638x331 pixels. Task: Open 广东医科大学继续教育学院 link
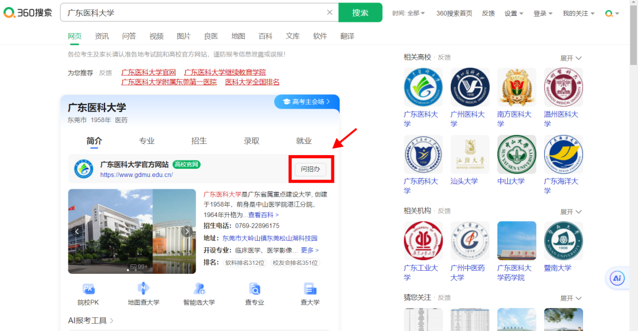click(225, 72)
